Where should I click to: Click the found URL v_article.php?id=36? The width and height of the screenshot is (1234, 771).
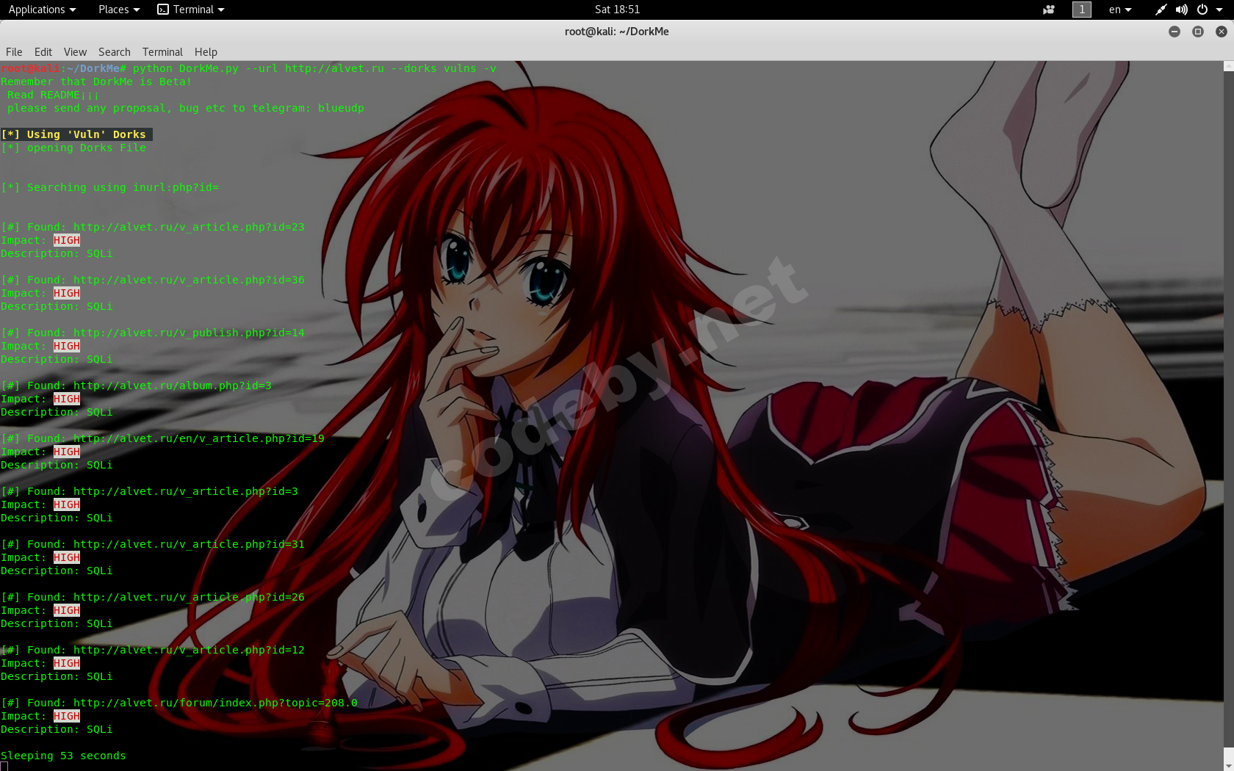pos(189,280)
